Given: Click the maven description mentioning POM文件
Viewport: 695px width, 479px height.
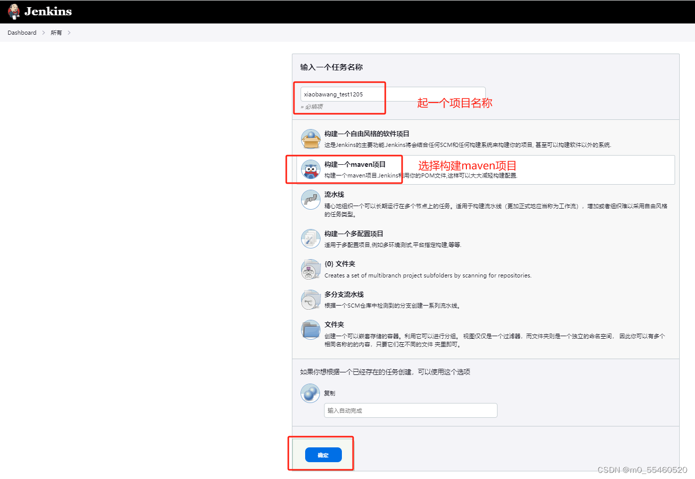Looking at the screenshot, I should (421, 175).
